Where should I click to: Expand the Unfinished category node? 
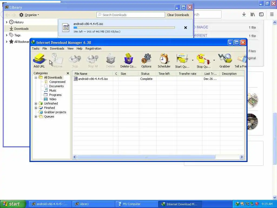pyautogui.click(x=36, y=103)
